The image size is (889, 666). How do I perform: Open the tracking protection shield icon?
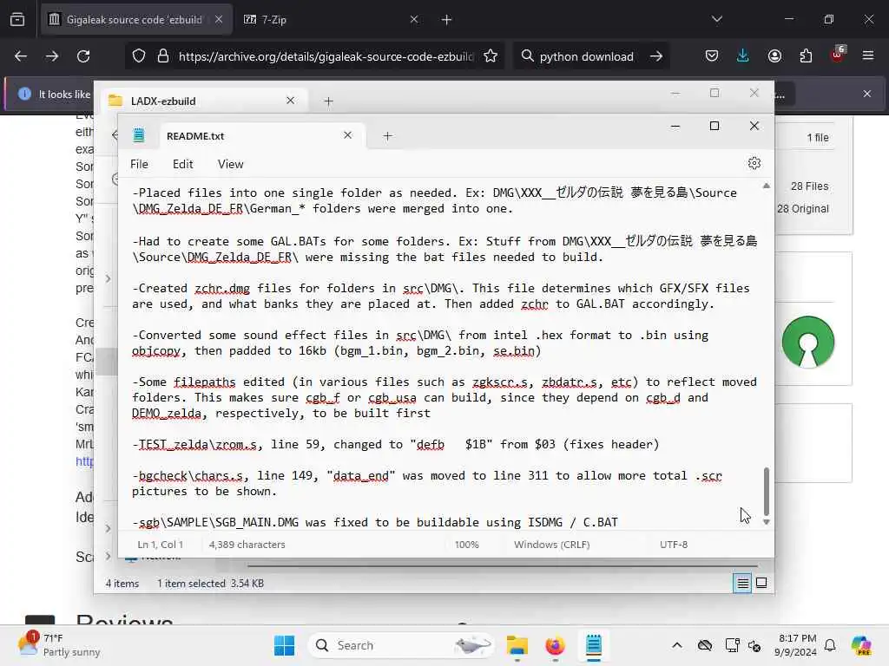click(x=139, y=56)
